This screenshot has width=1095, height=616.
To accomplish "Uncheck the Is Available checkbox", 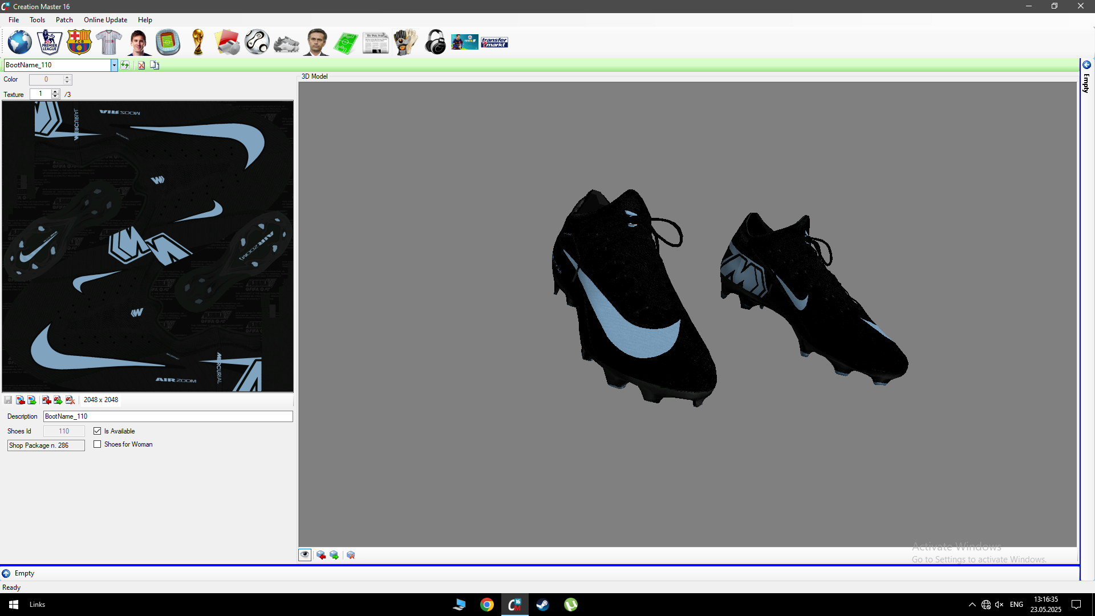I will [98, 431].
